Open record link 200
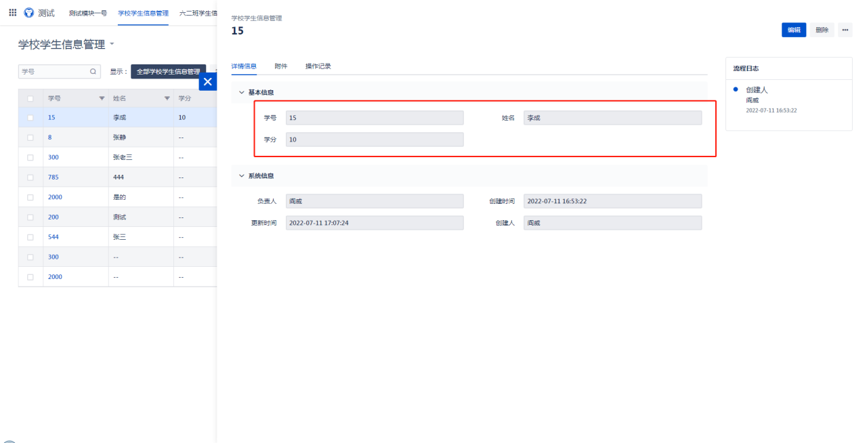 (54, 217)
